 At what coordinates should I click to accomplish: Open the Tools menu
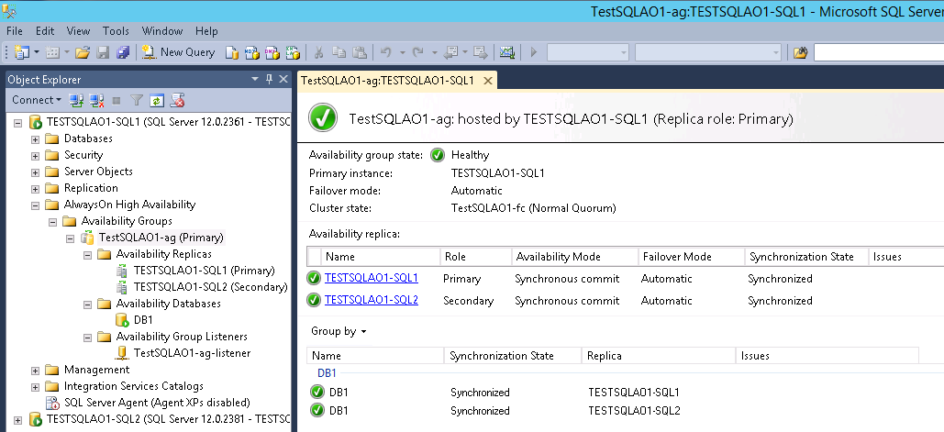coord(116,30)
